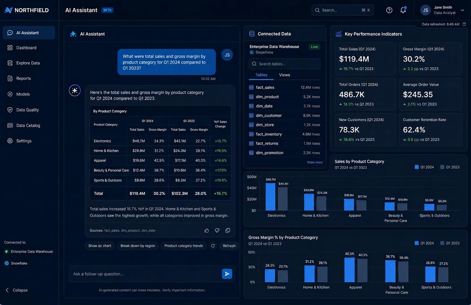The width and height of the screenshot is (471, 305).
Task: Click the Show as chart suggestion
Action: pyautogui.click(x=100, y=246)
